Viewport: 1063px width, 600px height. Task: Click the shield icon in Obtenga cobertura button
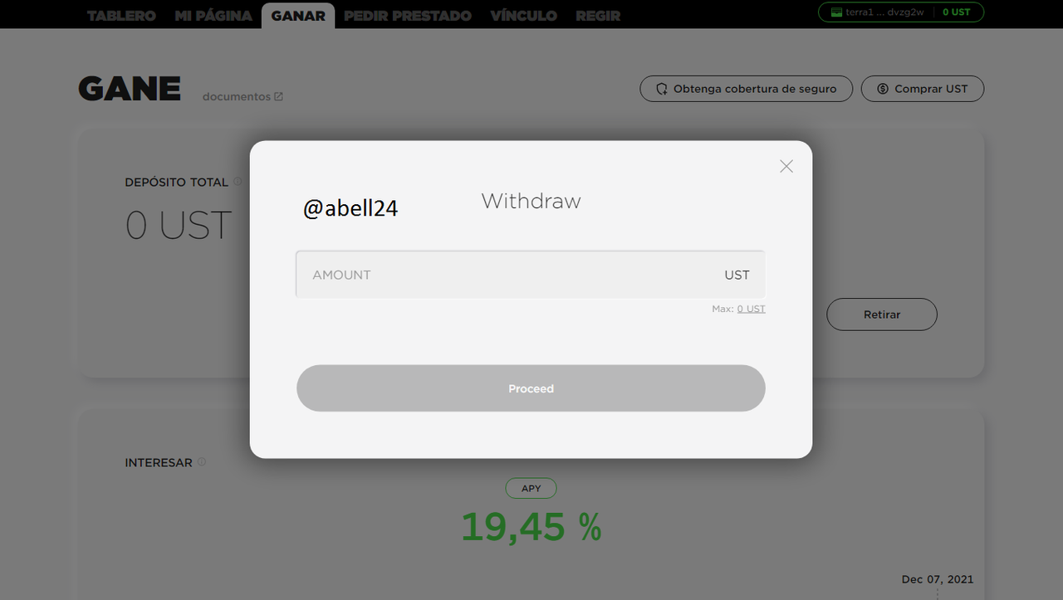tap(662, 89)
